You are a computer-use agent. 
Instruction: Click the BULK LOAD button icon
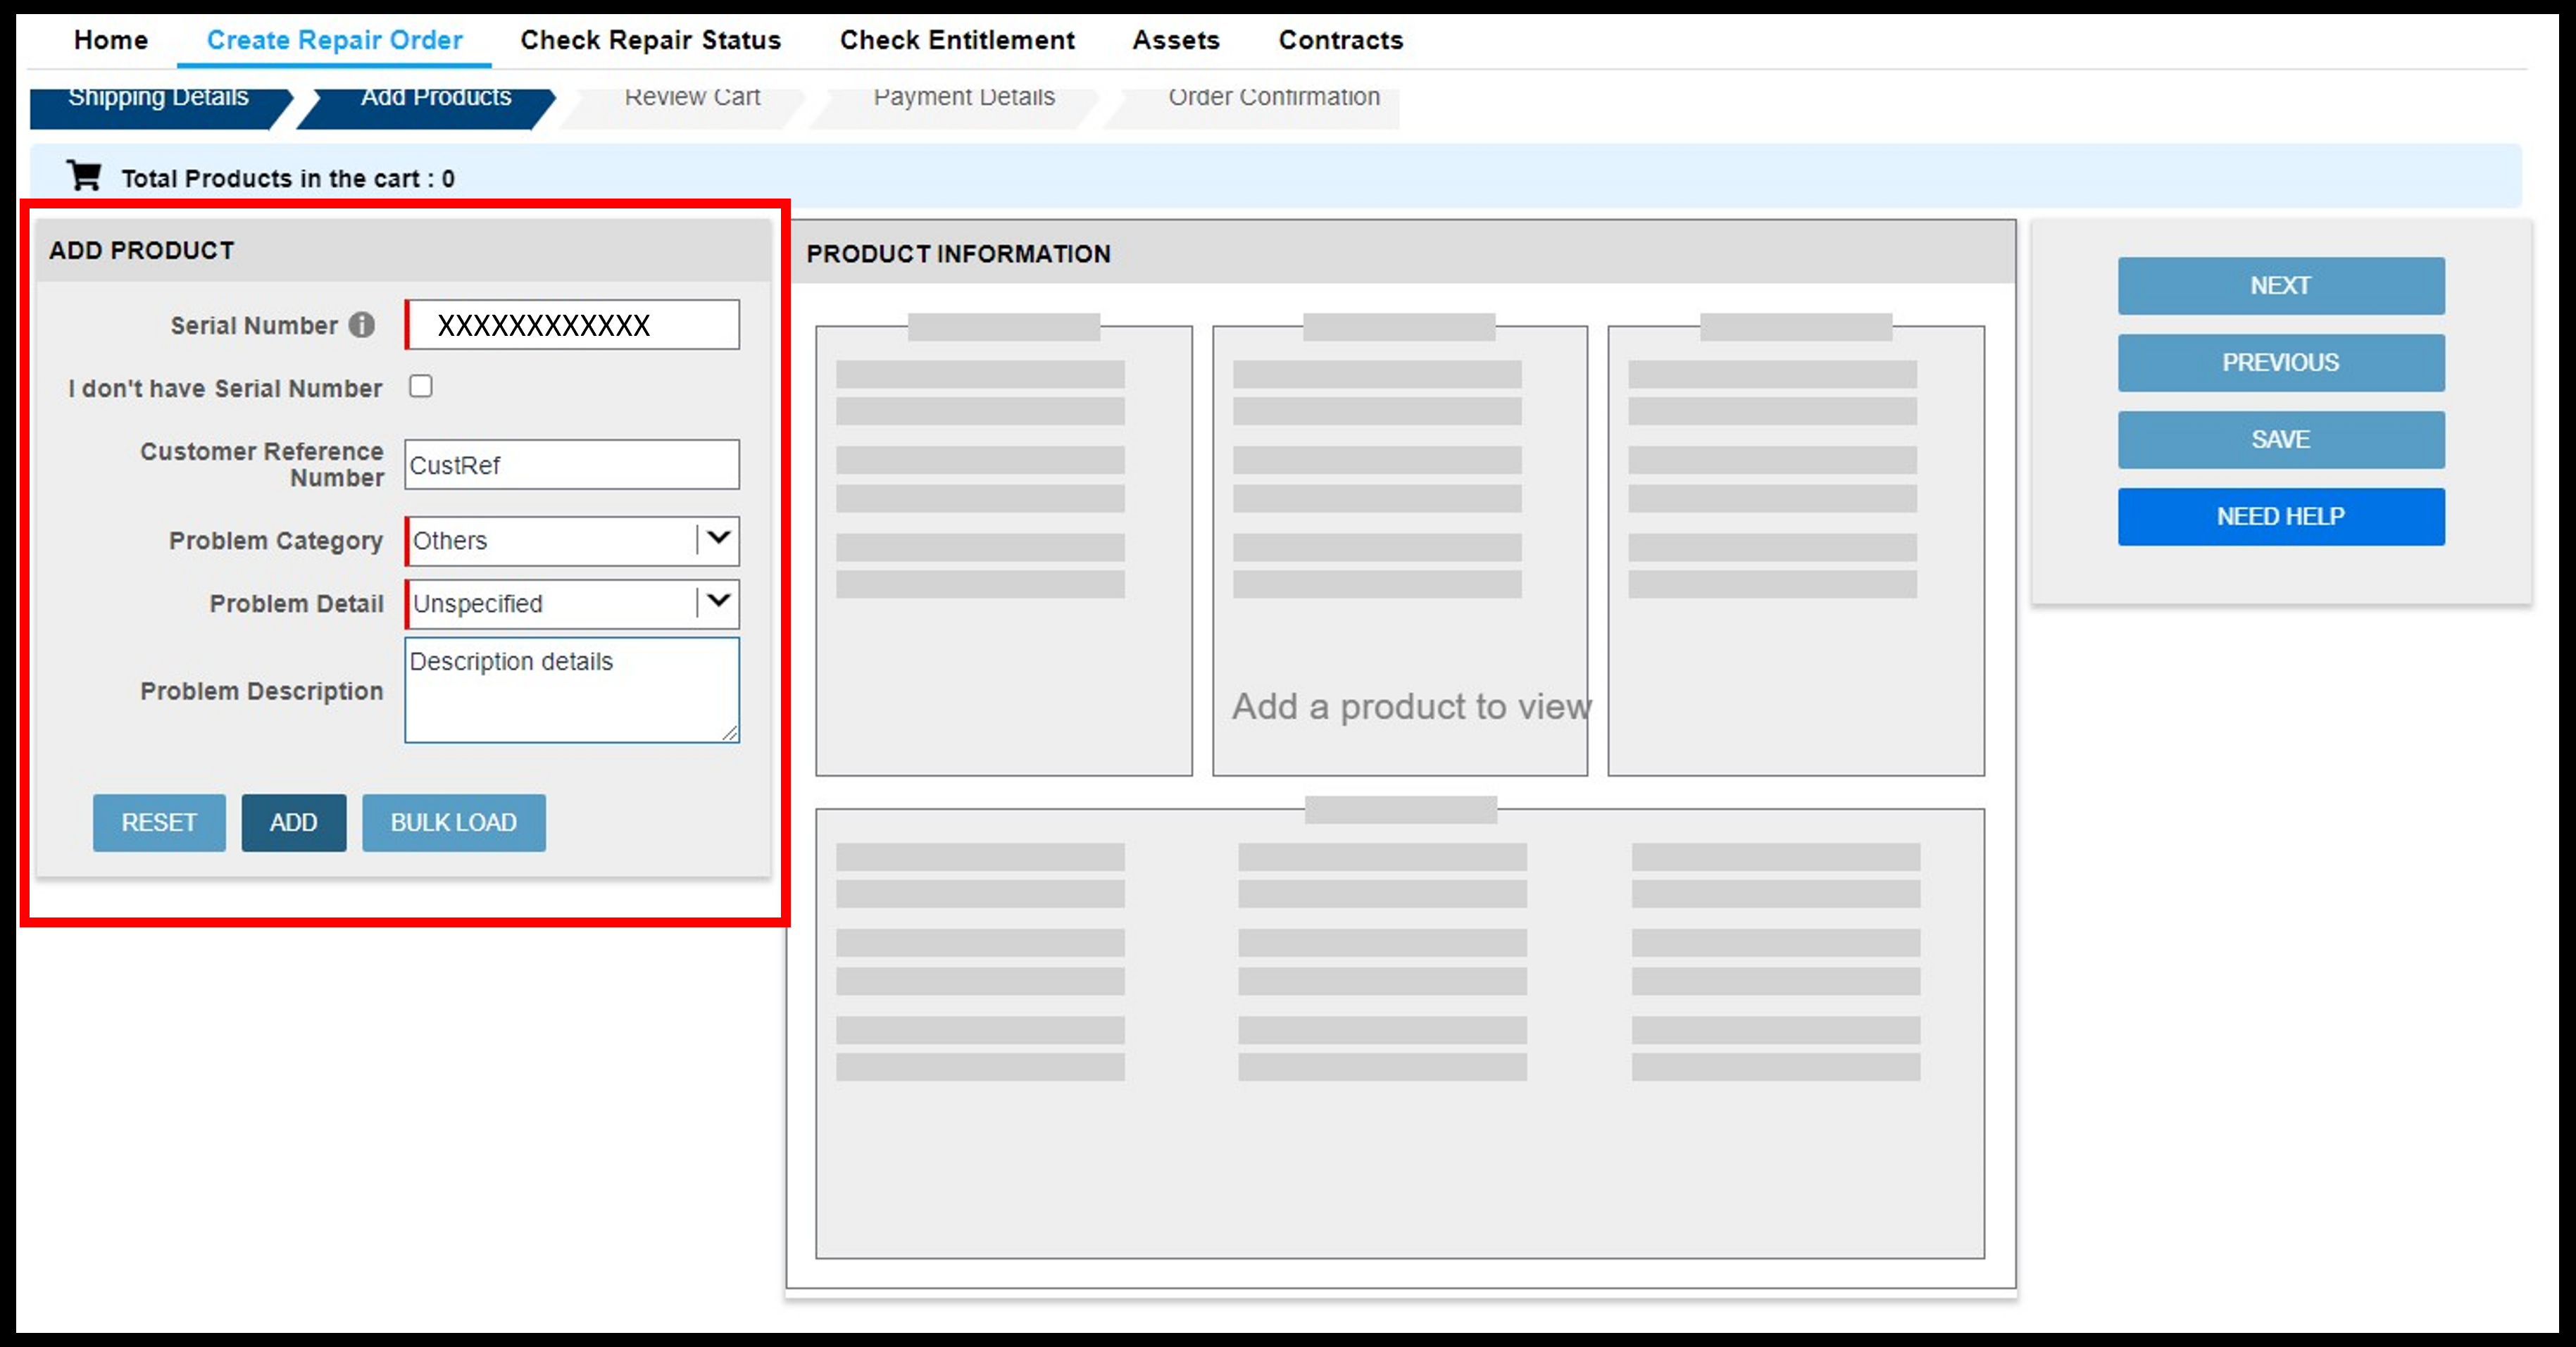[x=451, y=822]
